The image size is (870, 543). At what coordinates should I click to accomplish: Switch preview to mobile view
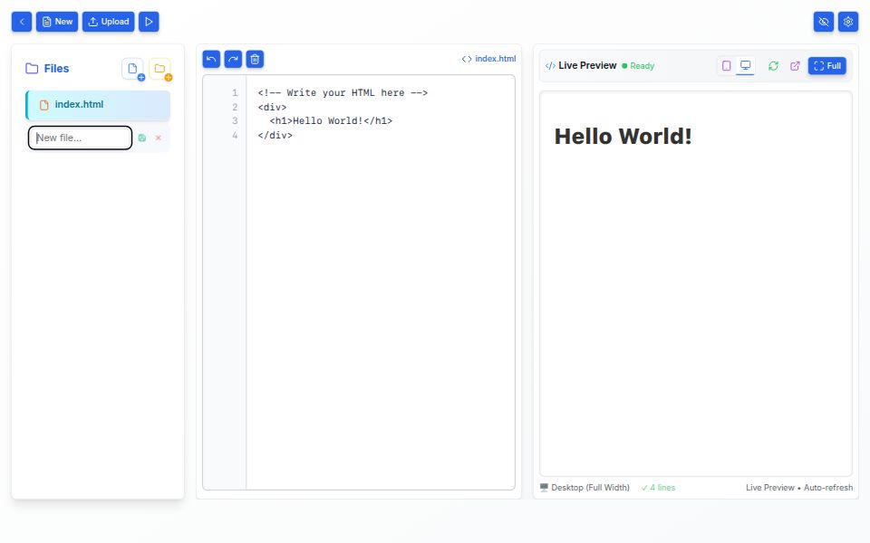pyautogui.click(x=725, y=65)
